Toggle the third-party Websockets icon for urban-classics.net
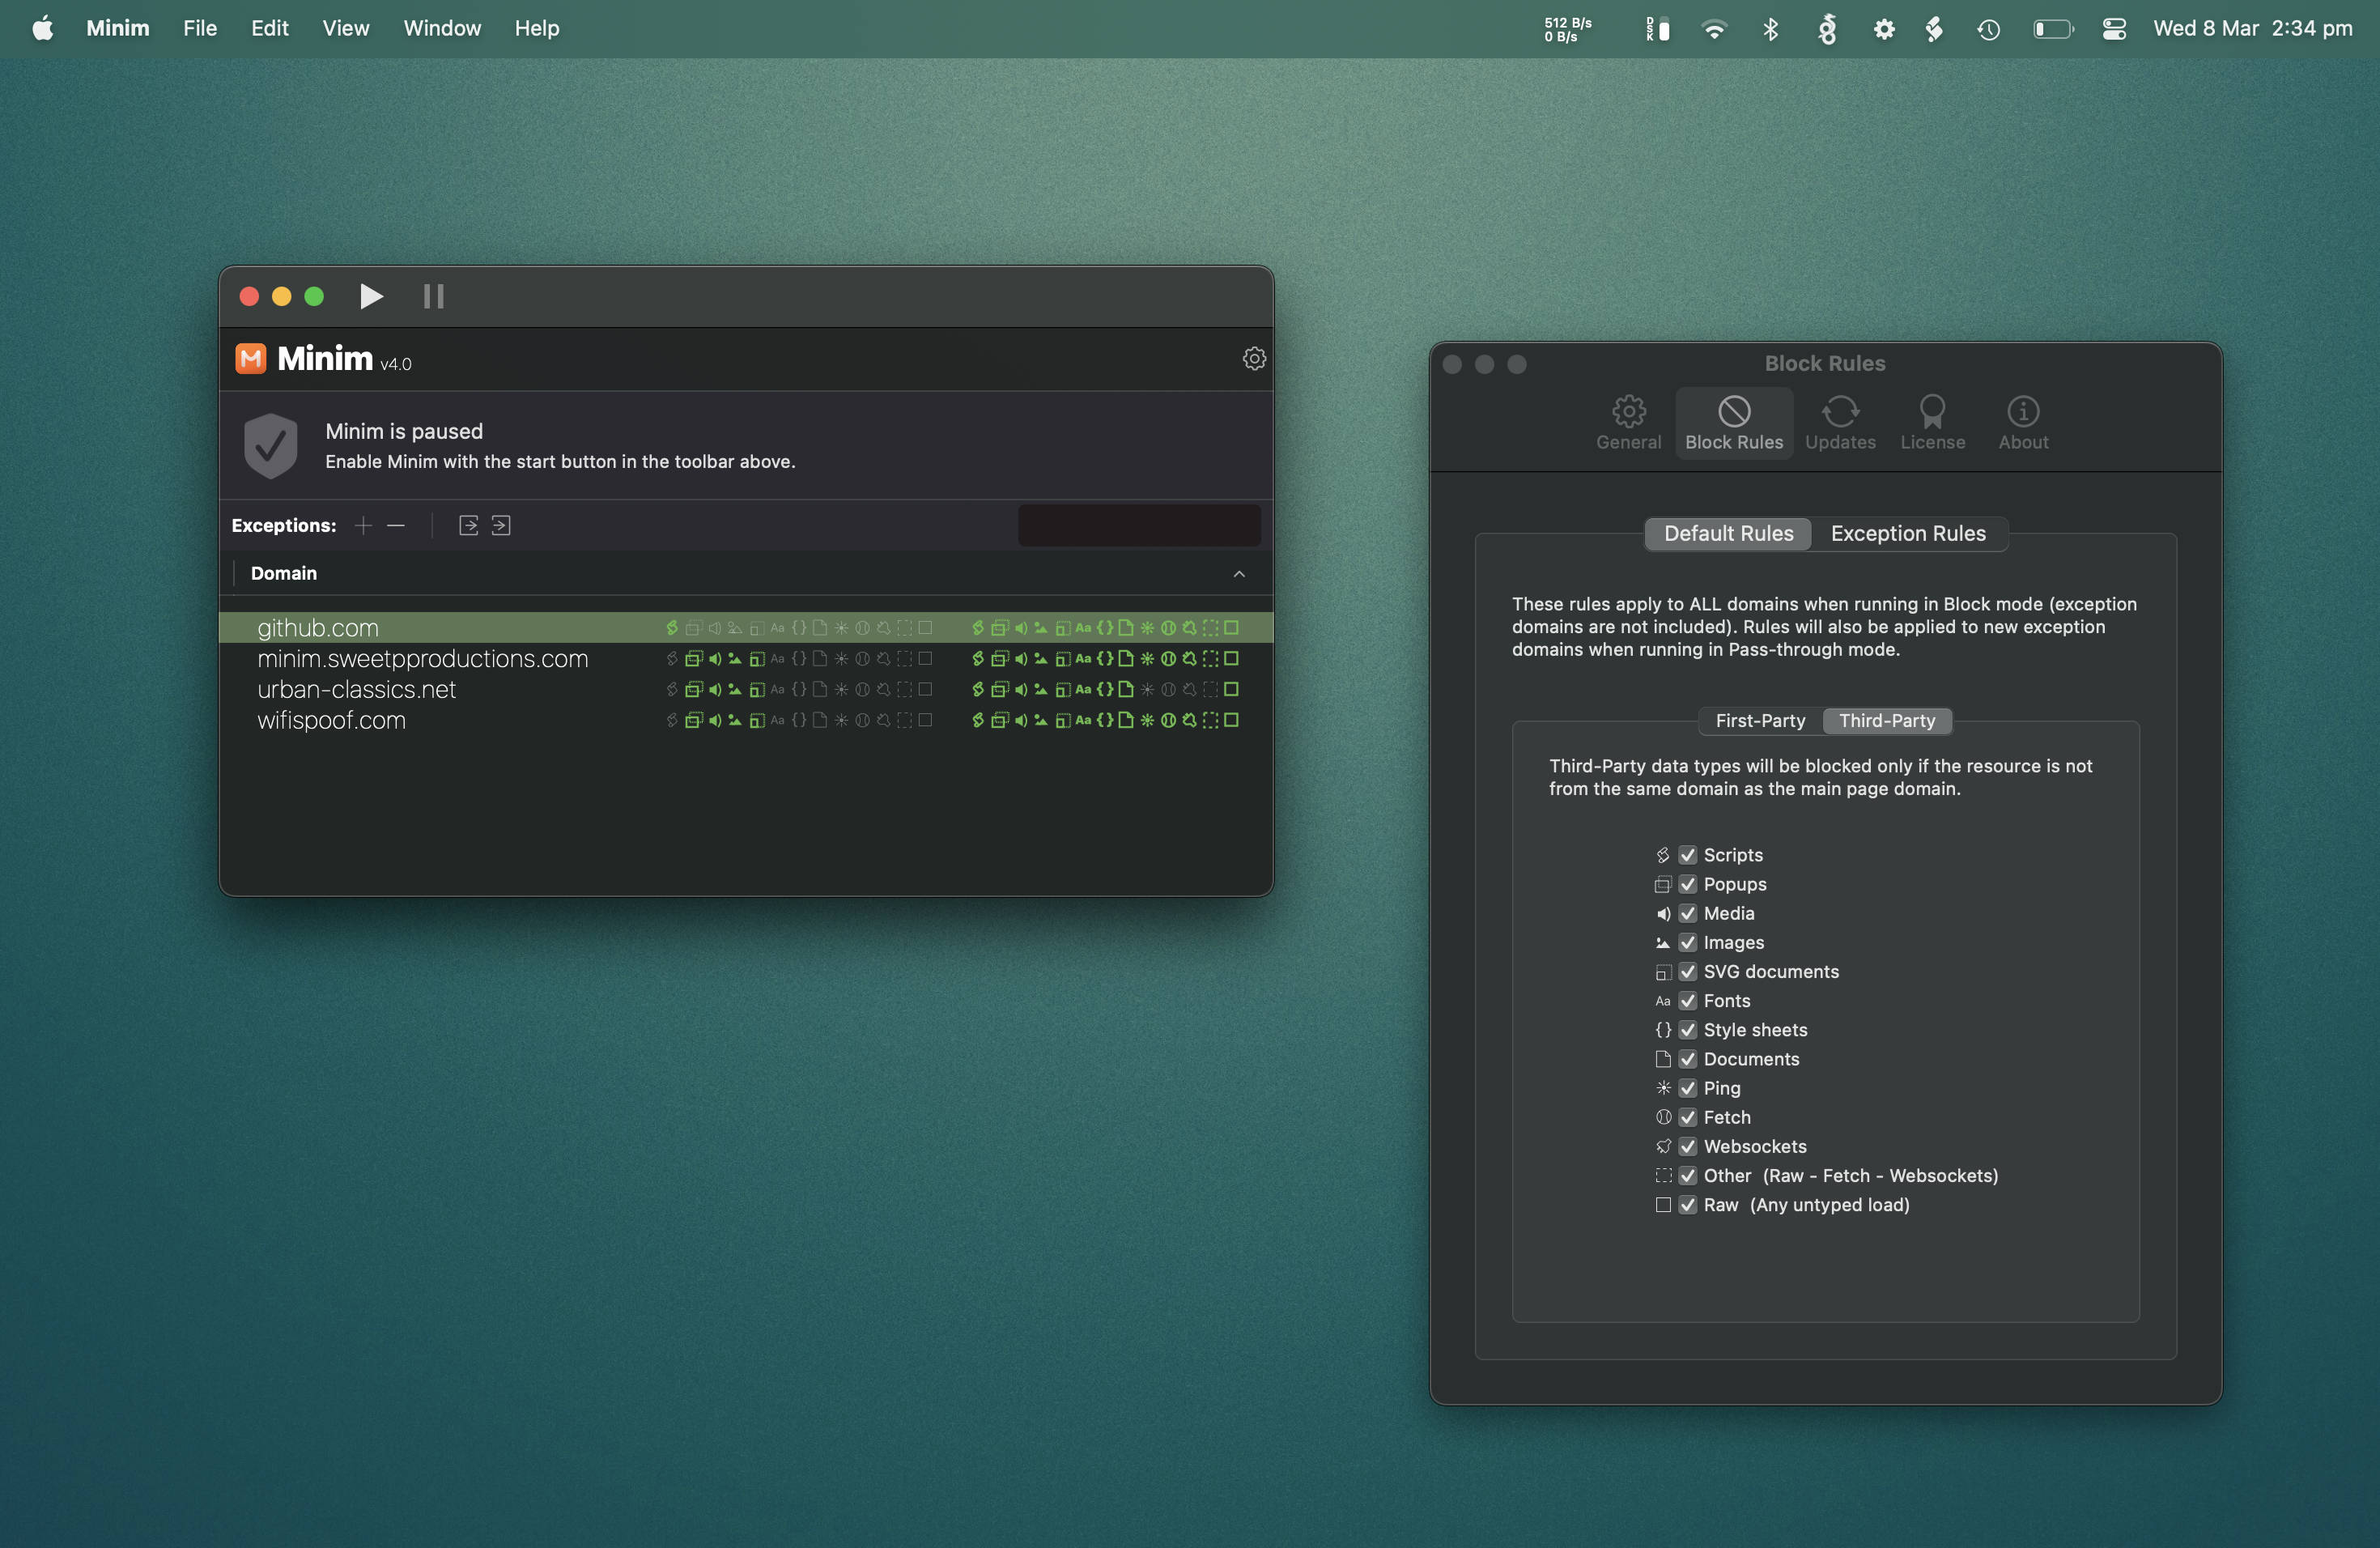Viewport: 2380px width, 1548px height. [1189, 690]
